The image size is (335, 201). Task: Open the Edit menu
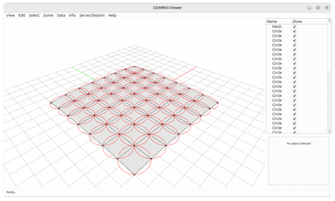tap(22, 15)
